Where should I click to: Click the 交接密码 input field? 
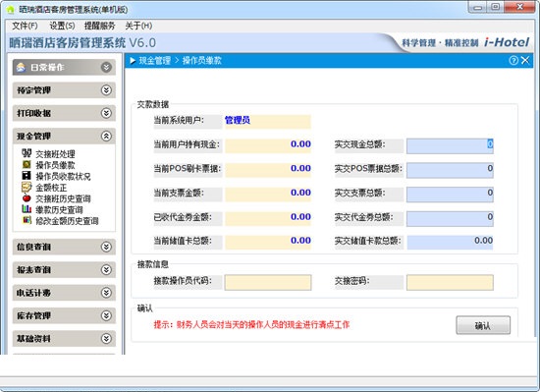tap(450, 282)
